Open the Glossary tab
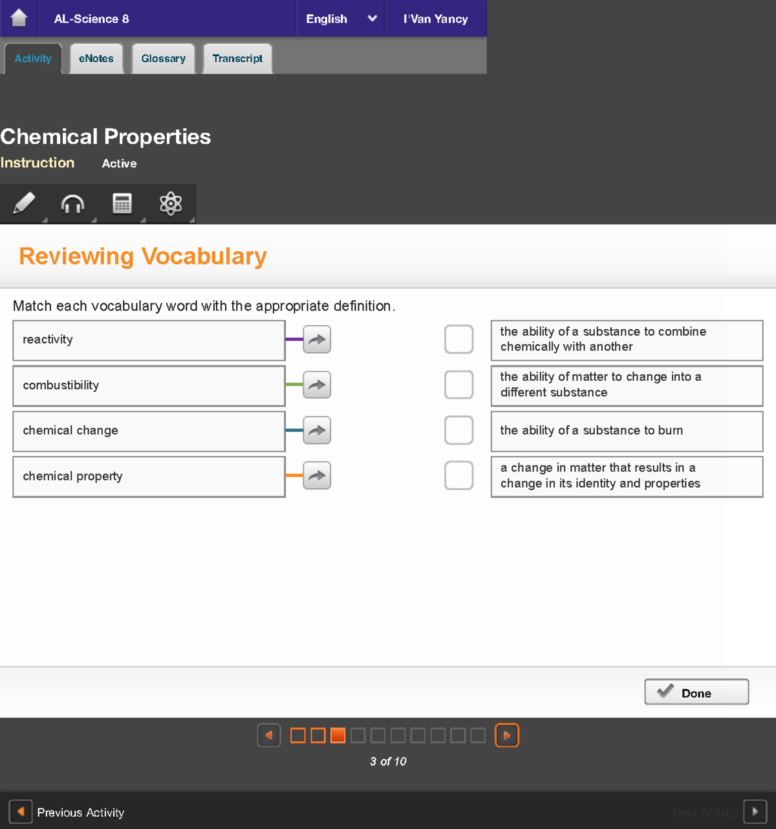 coord(163,58)
